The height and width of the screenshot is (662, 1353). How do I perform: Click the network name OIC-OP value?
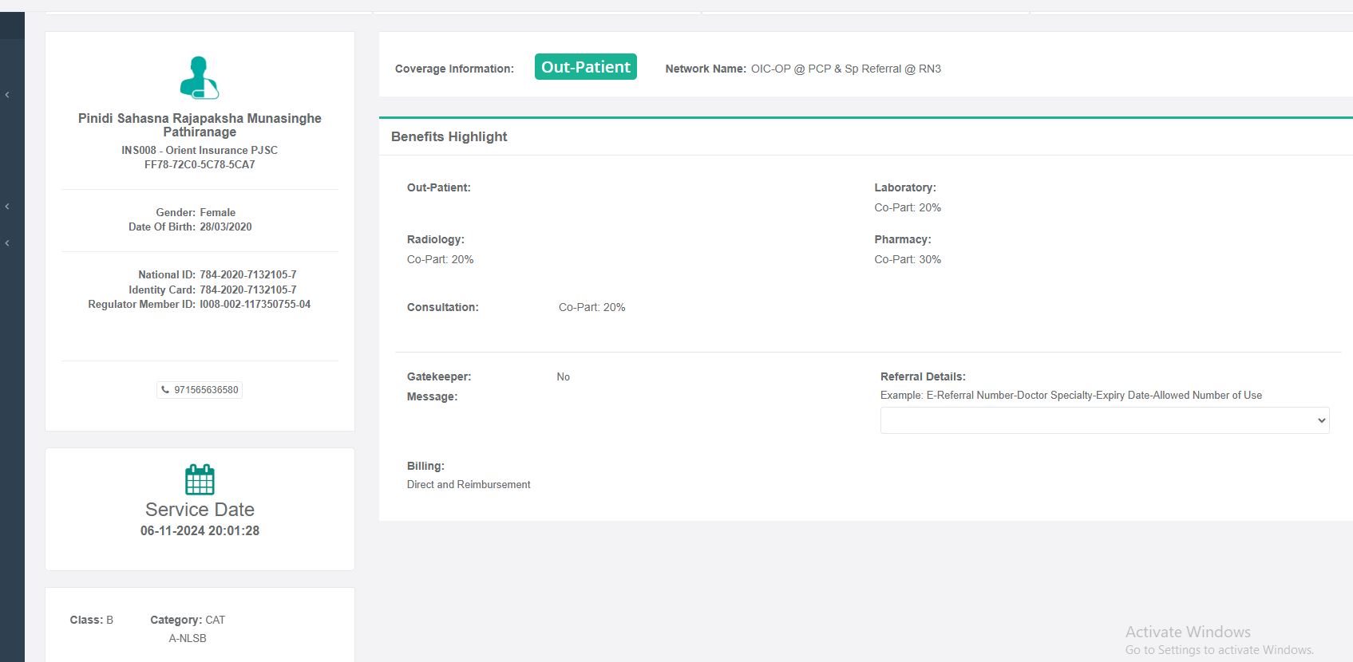[845, 69]
